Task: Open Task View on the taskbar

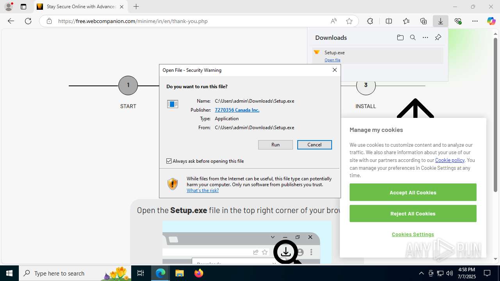Action: tap(141, 273)
